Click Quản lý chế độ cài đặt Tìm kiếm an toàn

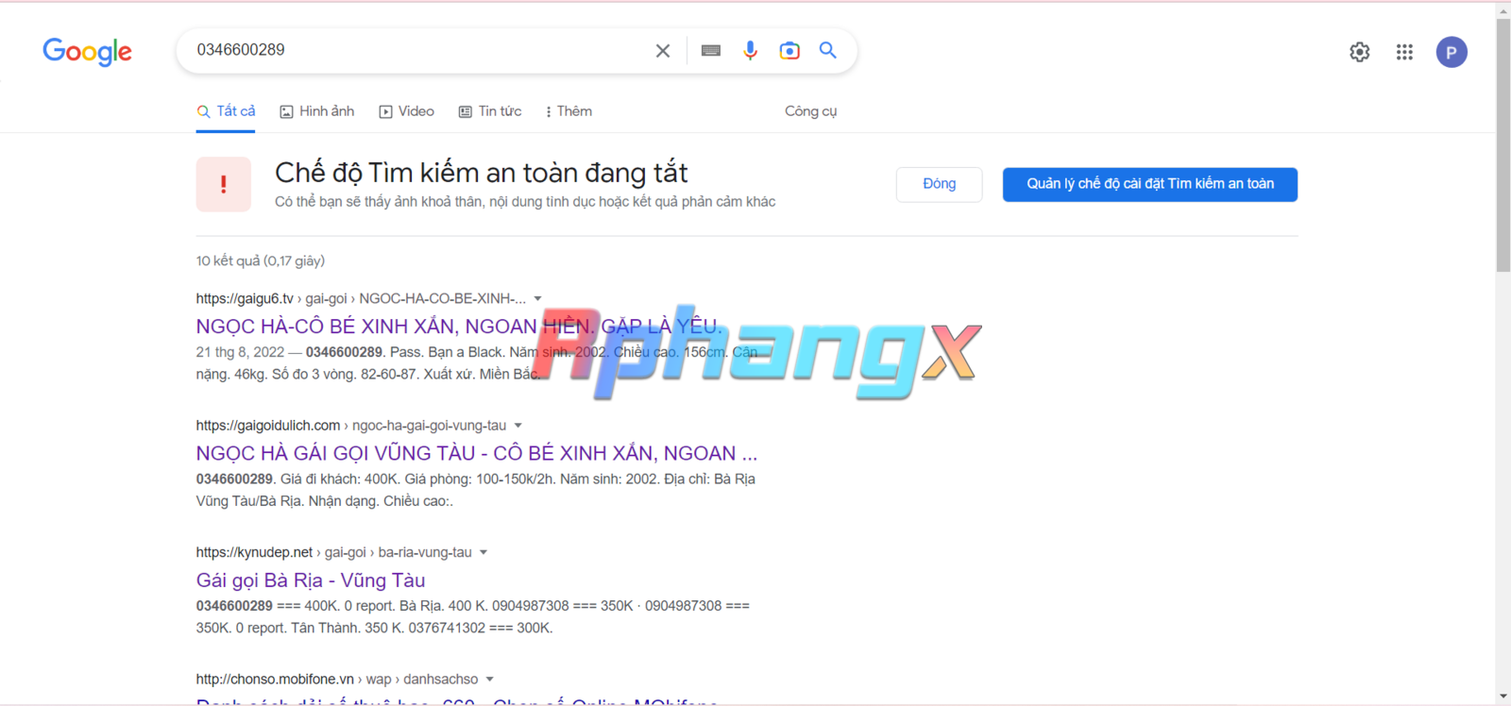pos(1150,184)
